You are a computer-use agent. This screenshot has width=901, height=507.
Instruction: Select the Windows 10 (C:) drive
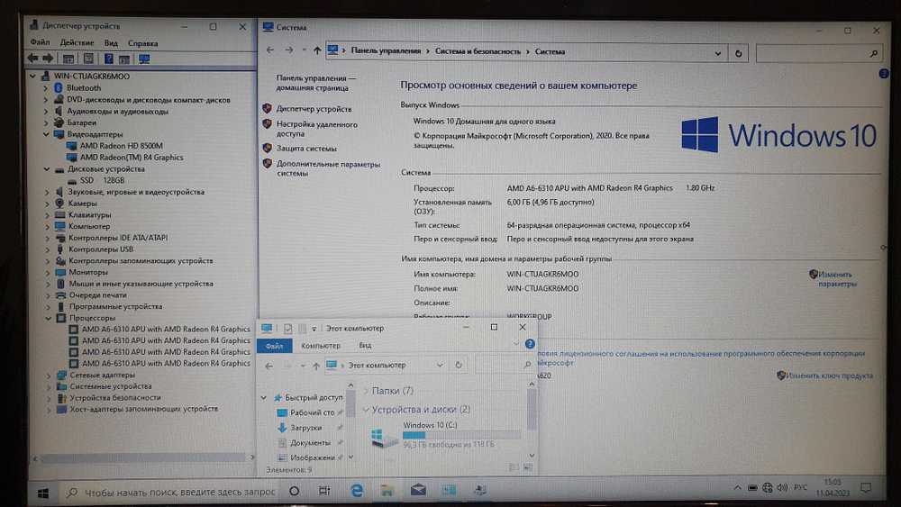pos(445,435)
